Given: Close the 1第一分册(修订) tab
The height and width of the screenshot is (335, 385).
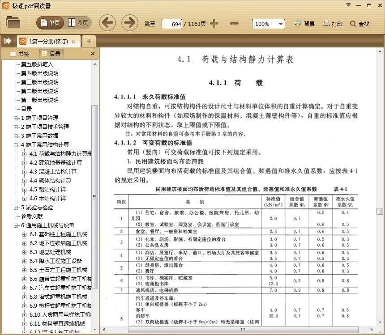Looking at the screenshot, I should coord(73,42).
